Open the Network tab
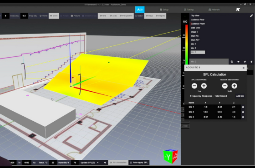255x168 pixels. tap(214, 10)
